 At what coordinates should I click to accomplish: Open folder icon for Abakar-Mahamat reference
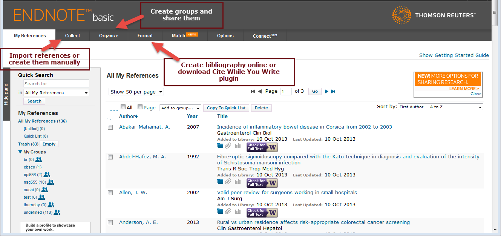(x=220, y=146)
